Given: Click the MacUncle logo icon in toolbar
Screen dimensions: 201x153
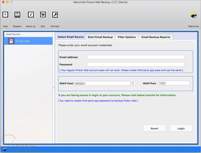Looking at the screenshot, I should click(x=194, y=15).
